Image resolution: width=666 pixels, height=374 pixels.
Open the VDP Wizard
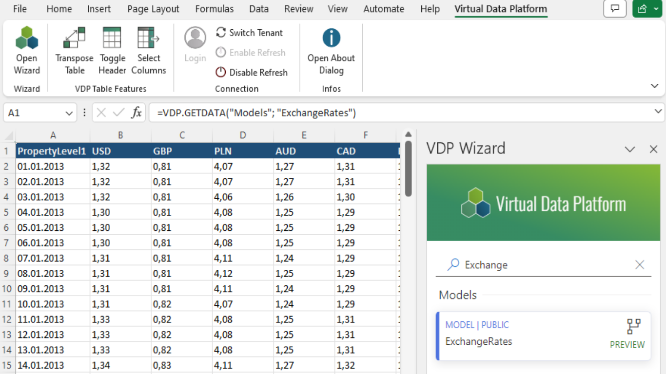26,49
